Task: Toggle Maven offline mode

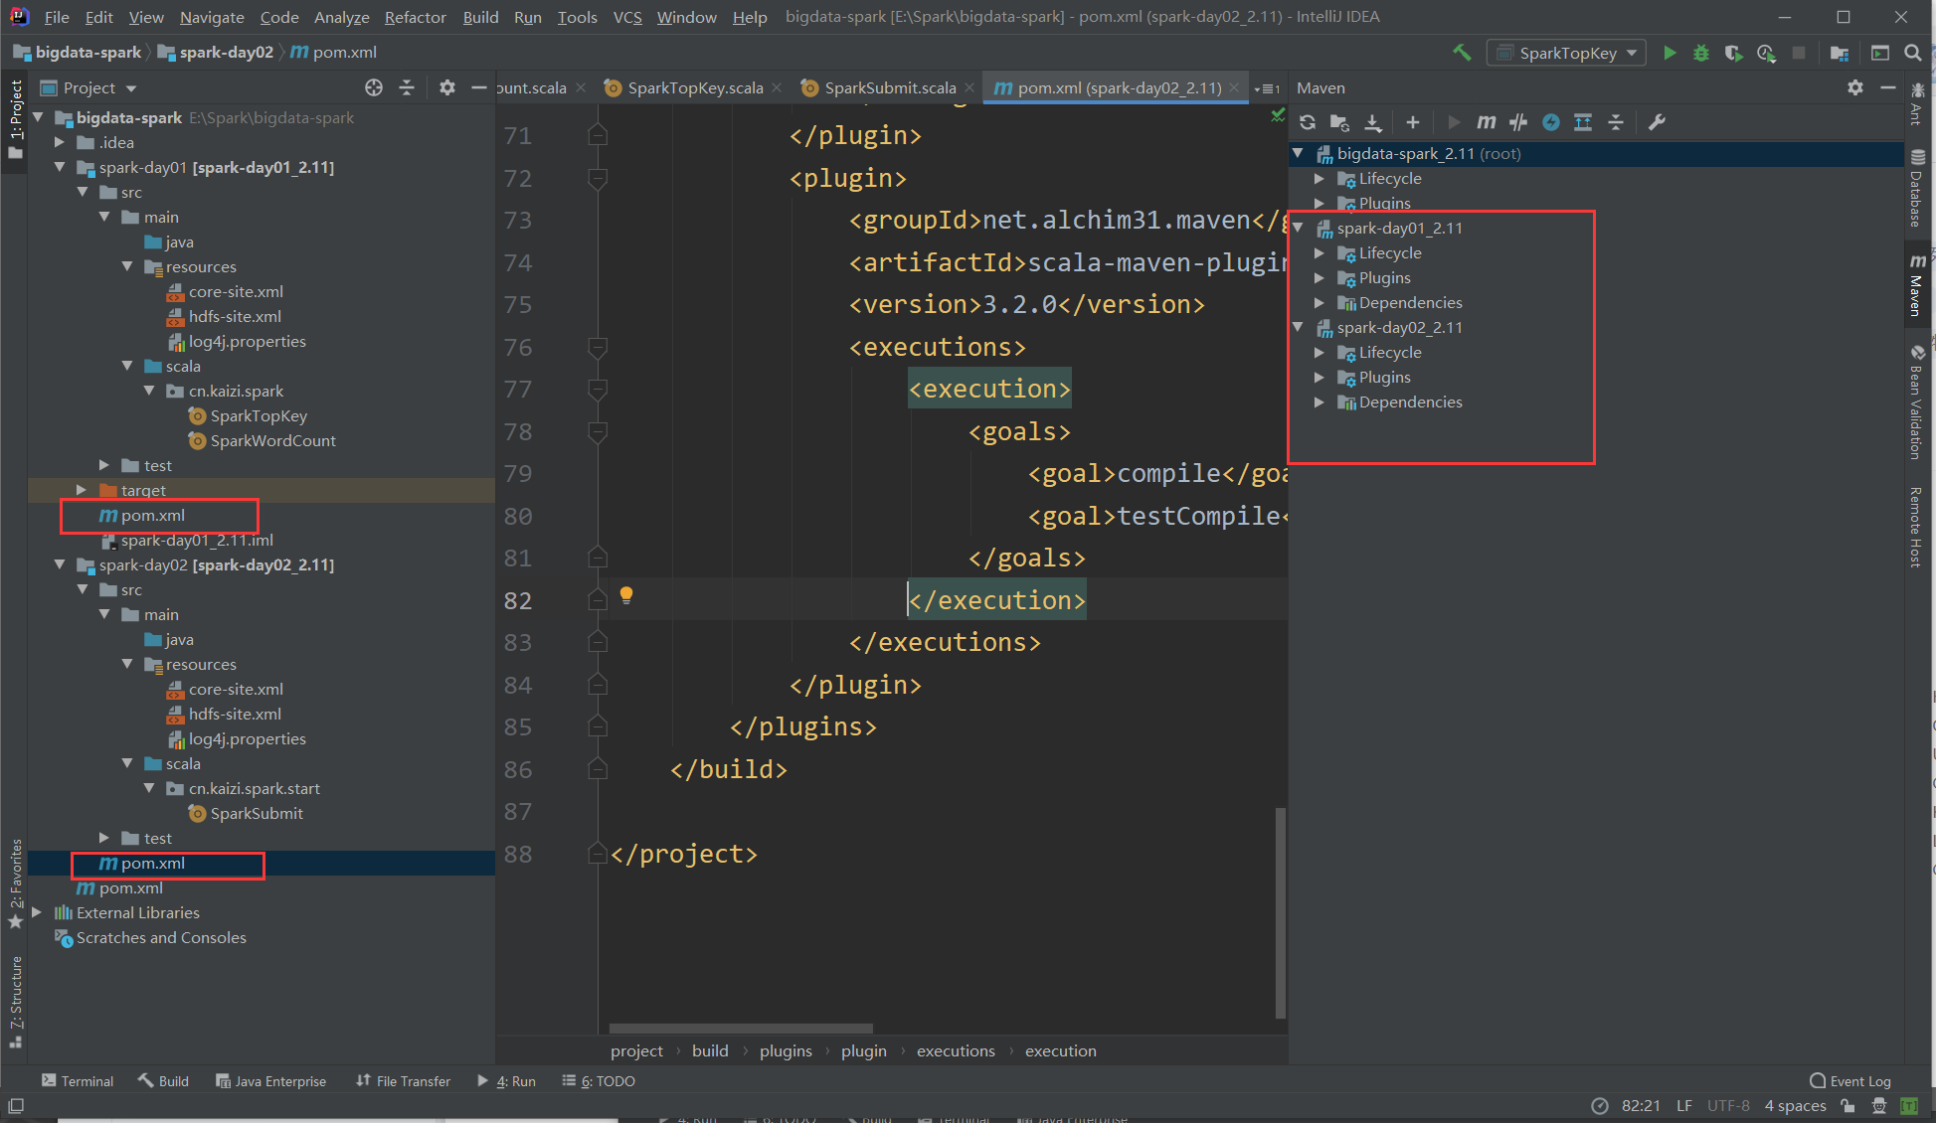Action: coord(1518,122)
